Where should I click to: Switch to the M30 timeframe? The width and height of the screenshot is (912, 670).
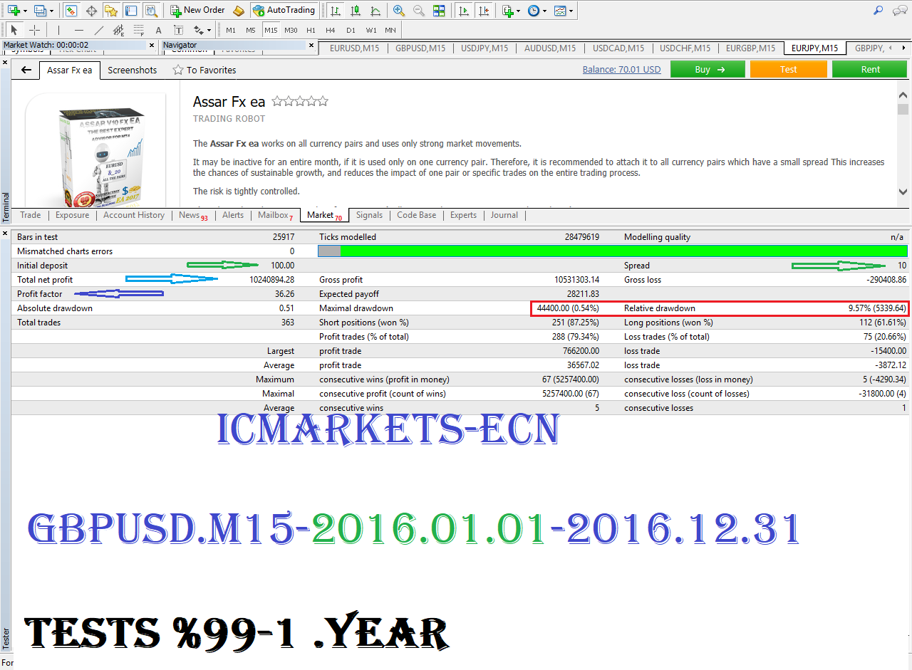pos(291,30)
